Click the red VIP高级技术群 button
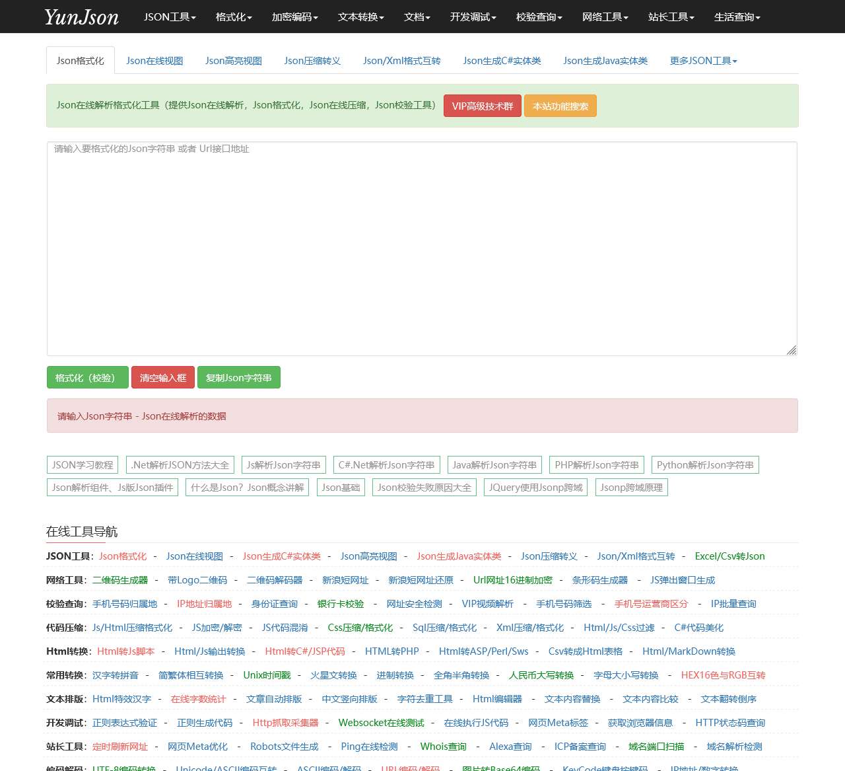This screenshot has width=845, height=771. click(x=483, y=105)
